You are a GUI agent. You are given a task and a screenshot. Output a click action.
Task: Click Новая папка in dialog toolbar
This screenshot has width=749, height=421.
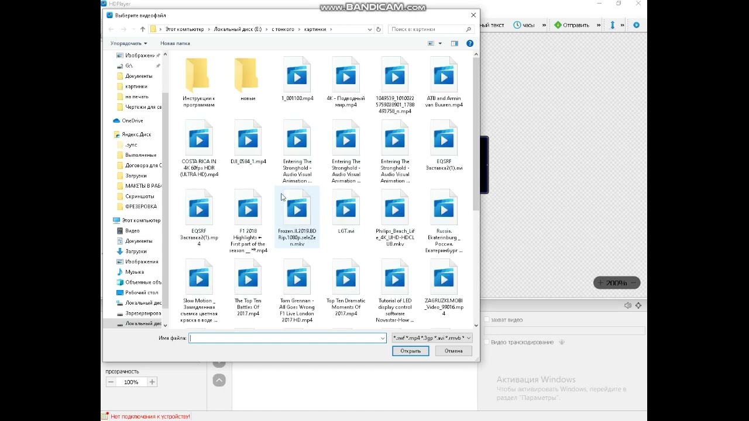[x=175, y=43]
